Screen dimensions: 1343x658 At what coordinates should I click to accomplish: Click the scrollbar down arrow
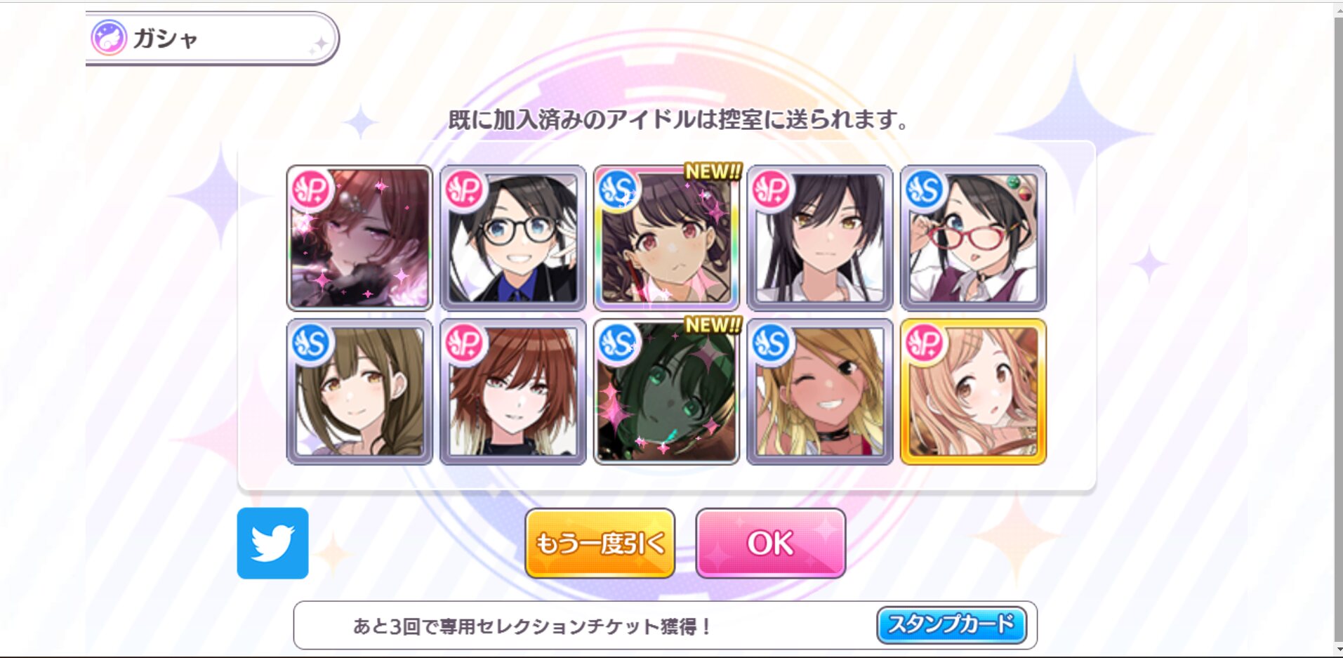[1338, 650]
